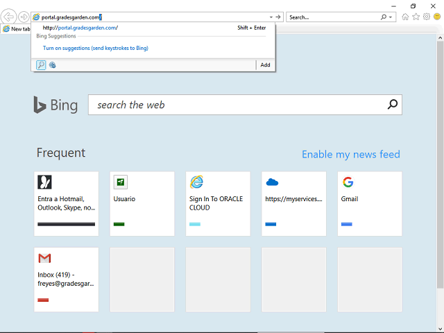Open the Home page icon

pos(405,17)
